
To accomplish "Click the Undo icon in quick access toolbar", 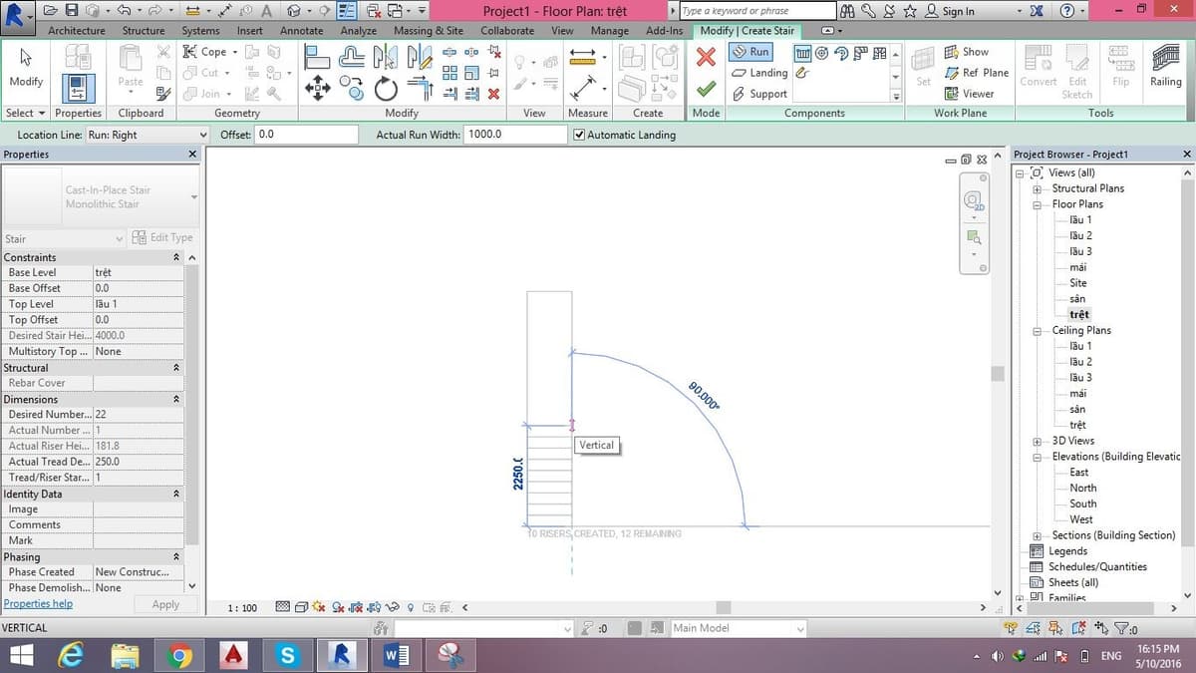I will point(122,11).
